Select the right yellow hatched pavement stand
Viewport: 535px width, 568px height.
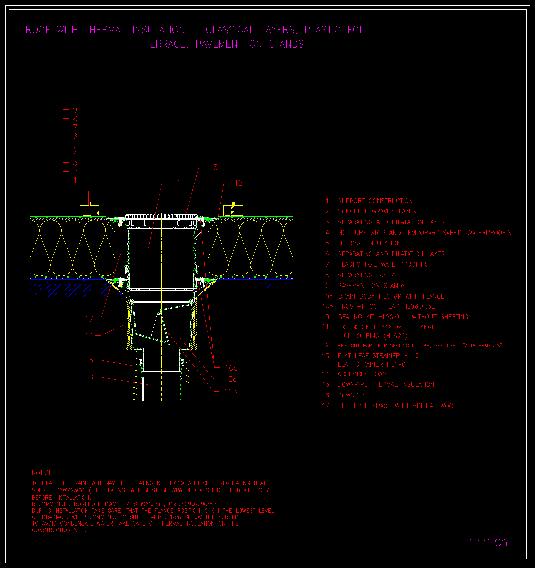pos(233,211)
